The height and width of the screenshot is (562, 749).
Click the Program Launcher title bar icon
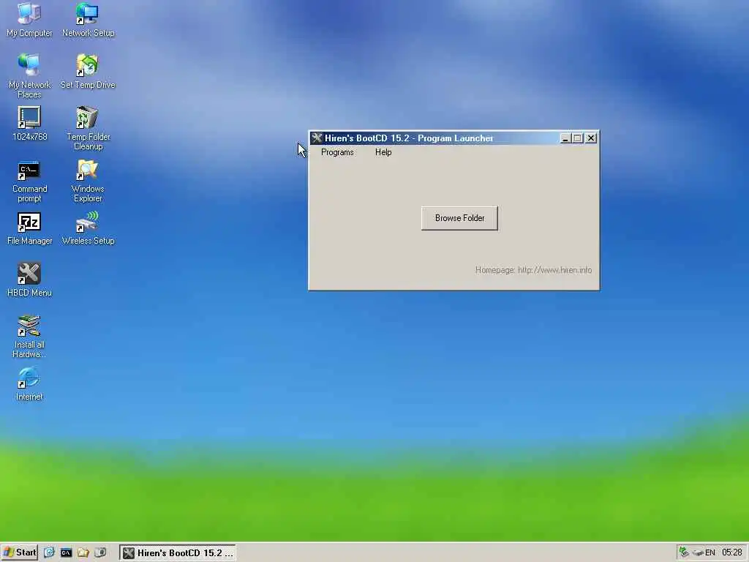pyautogui.click(x=317, y=138)
